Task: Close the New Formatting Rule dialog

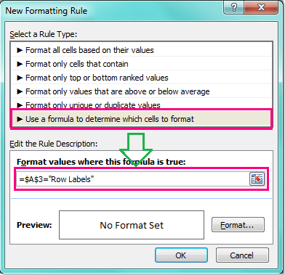Action: click(261, 8)
